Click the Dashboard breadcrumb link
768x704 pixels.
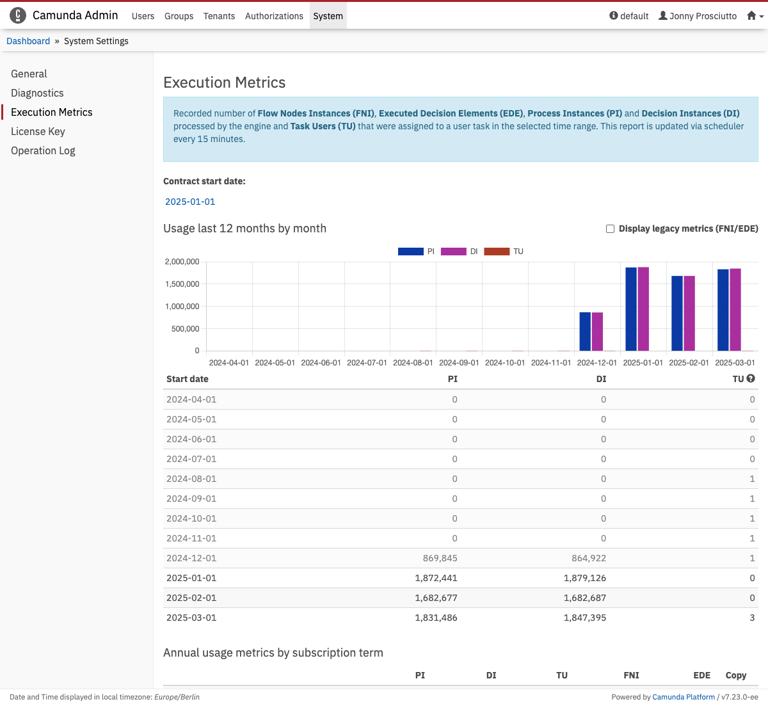point(28,41)
